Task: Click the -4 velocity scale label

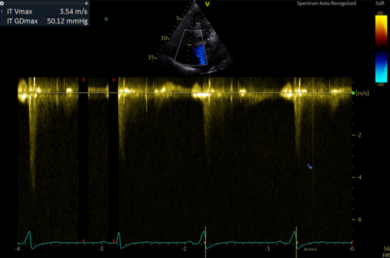Action: (x=359, y=177)
